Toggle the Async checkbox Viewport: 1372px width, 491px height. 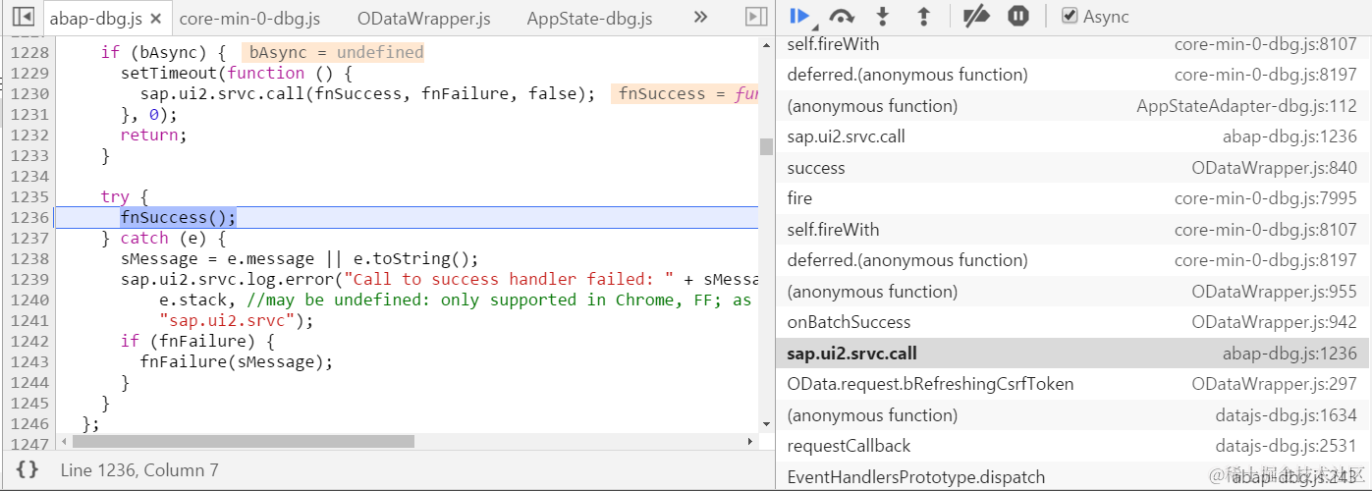click(1070, 16)
